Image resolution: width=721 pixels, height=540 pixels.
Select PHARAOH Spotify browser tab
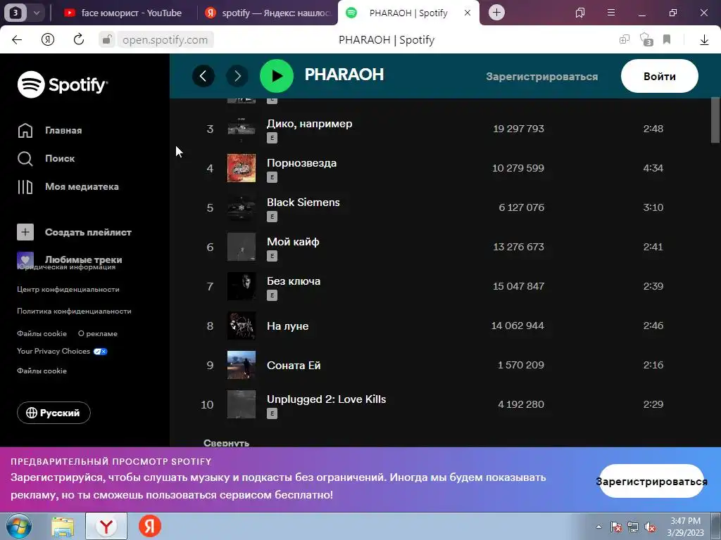click(408, 13)
